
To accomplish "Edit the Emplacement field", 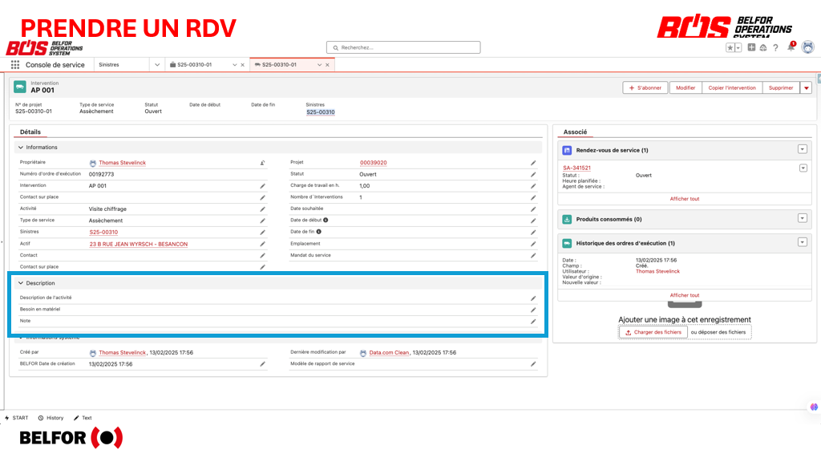I will (x=533, y=244).
